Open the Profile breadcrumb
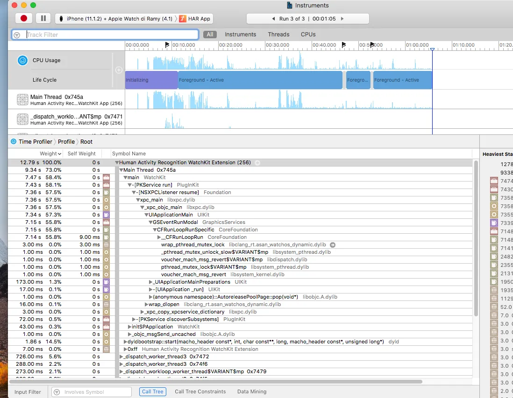This screenshot has width=513, height=398. [x=66, y=141]
